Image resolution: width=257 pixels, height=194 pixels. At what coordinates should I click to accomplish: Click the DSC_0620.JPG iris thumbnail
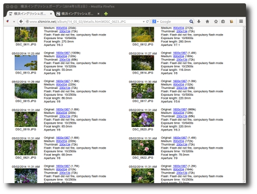pyautogui.click(x=143, y=119)
